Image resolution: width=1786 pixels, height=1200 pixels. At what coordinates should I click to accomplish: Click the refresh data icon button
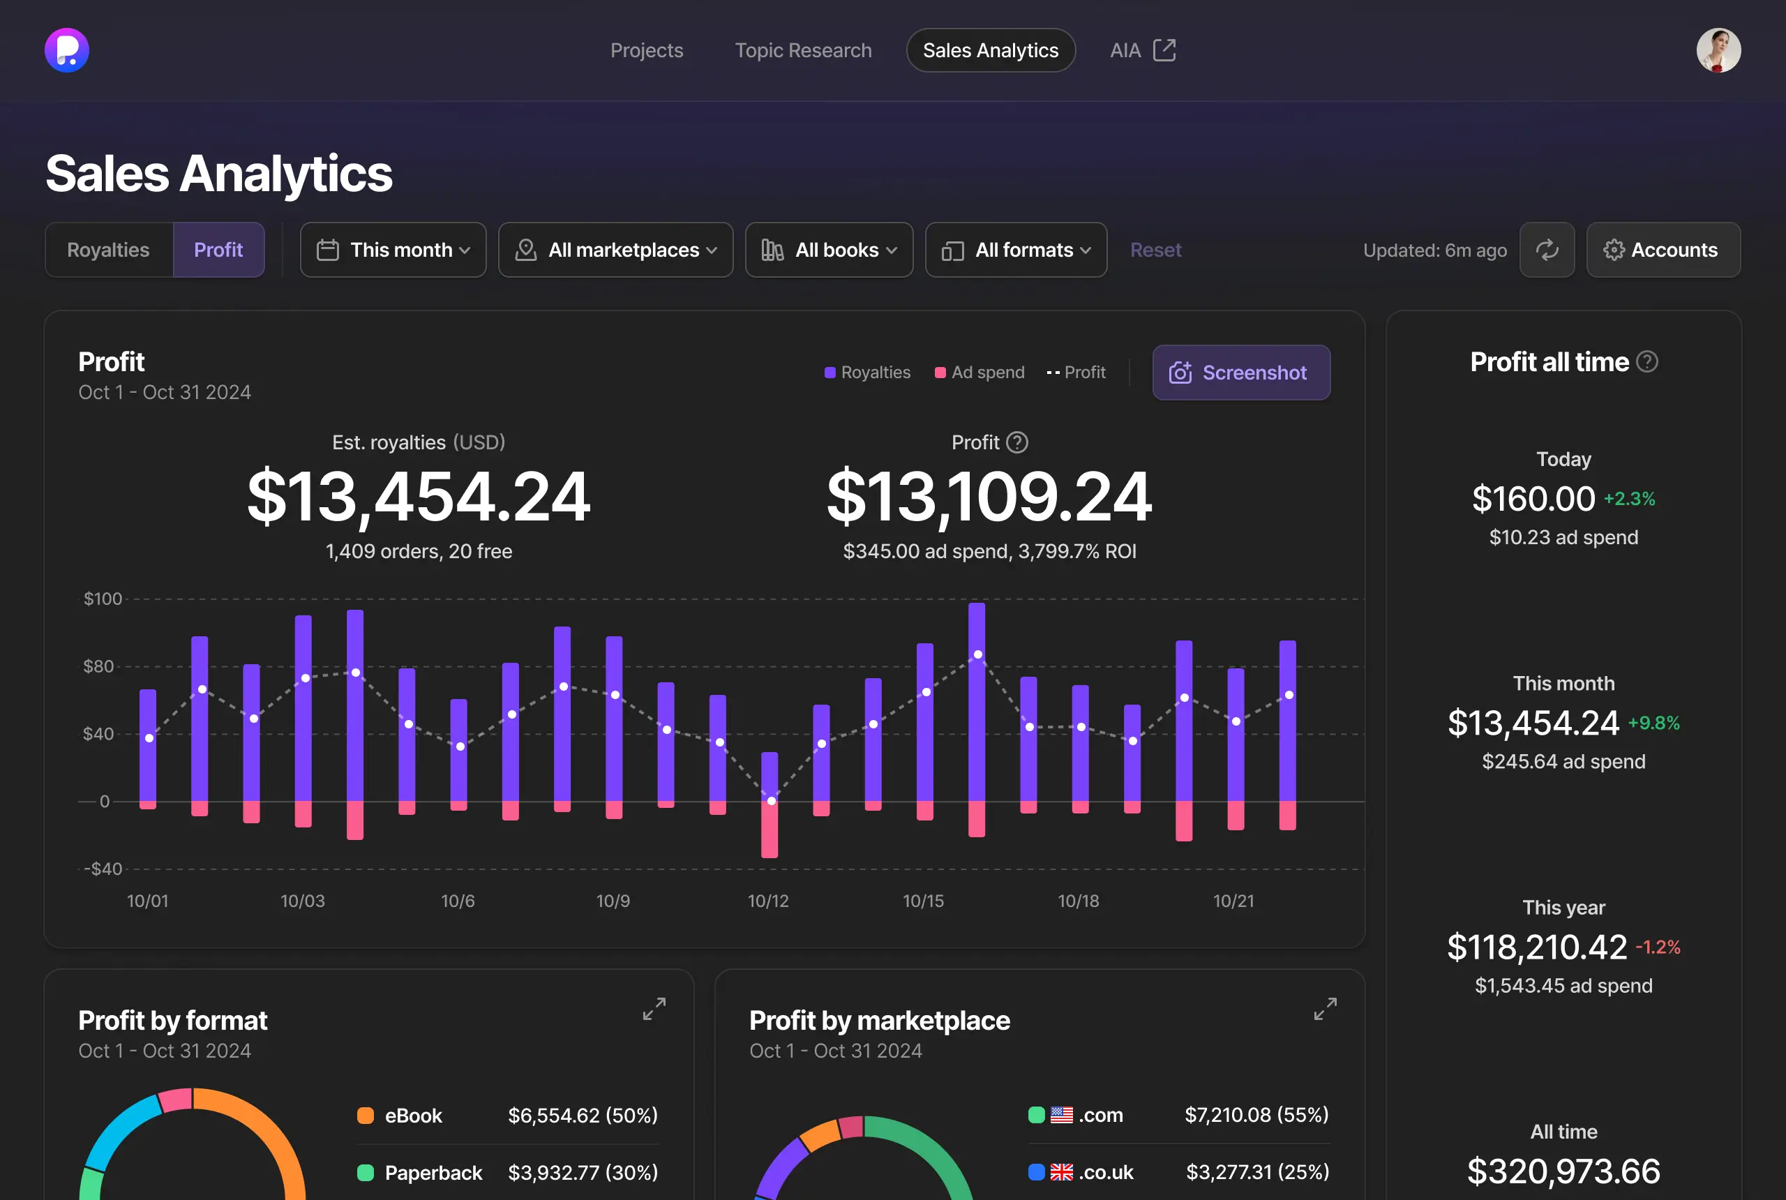[x=1547, y=250]
